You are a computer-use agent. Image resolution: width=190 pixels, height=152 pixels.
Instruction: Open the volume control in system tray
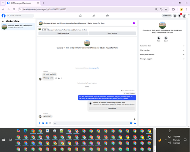click(x=169, y=143)
